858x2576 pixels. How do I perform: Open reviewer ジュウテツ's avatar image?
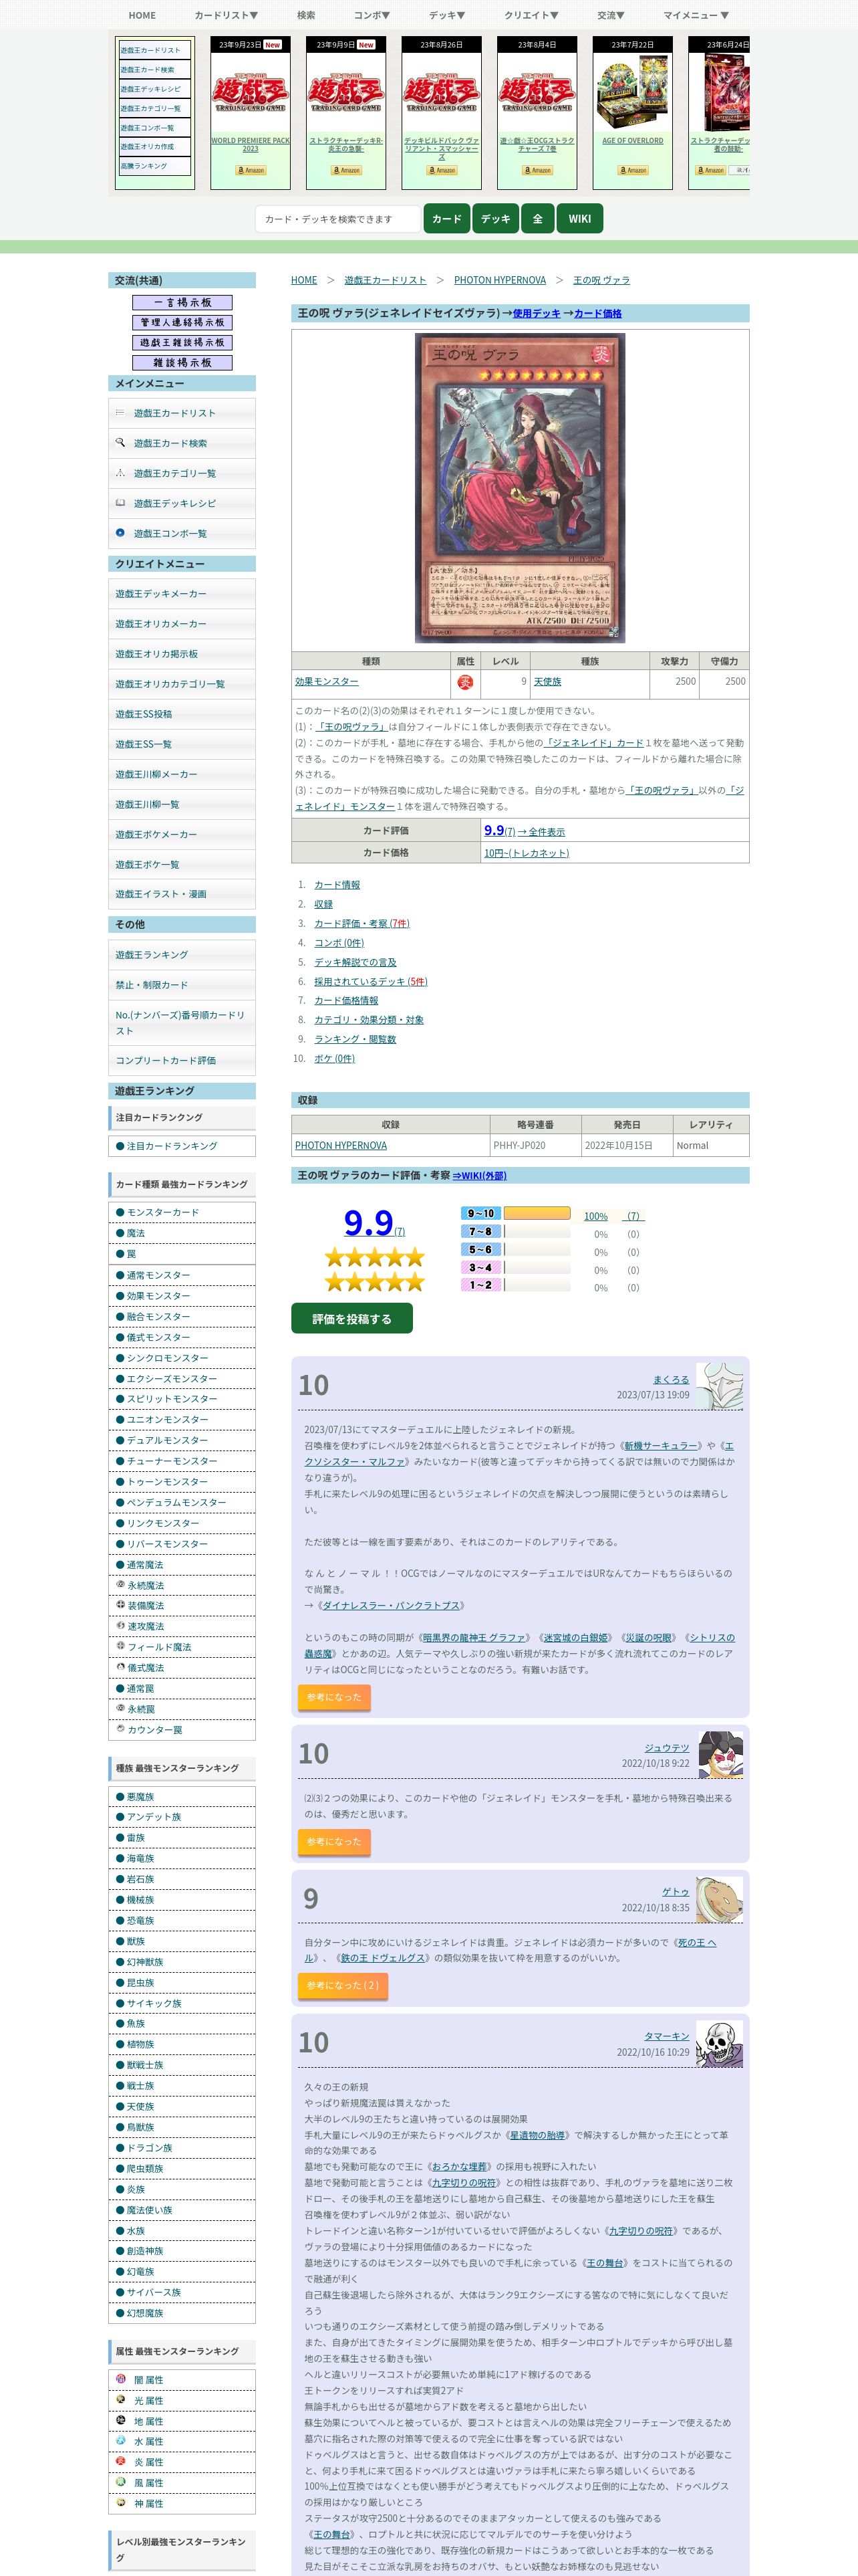click(719, 1755)
